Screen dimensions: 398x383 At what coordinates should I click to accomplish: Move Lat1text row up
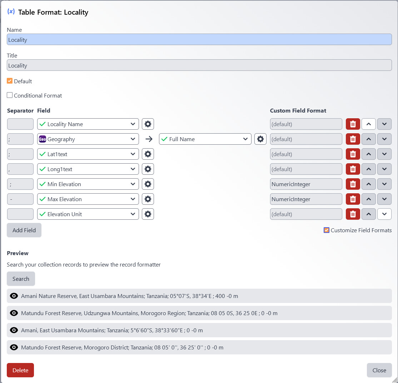[369, 154]
